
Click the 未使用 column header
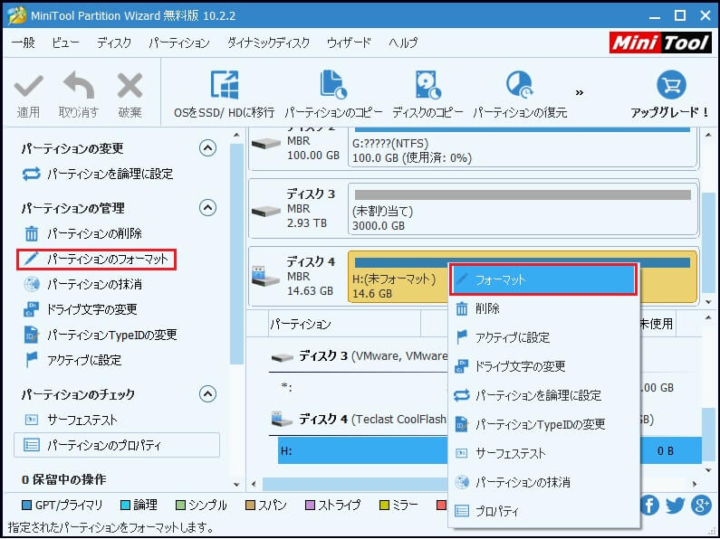coord(657,324)
